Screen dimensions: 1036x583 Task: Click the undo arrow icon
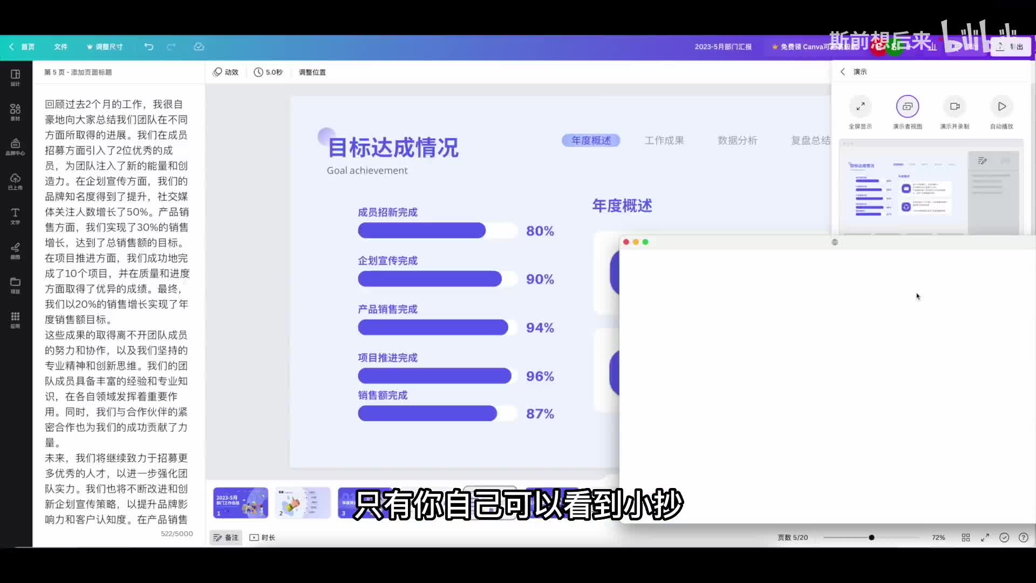pyautogui.click(x=149, y=47)
